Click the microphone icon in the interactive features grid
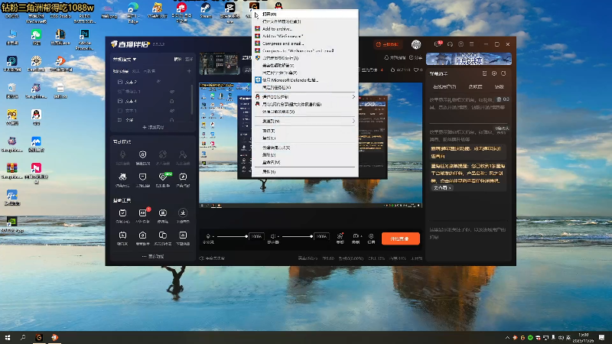612x344 pixels. [122, 154]
